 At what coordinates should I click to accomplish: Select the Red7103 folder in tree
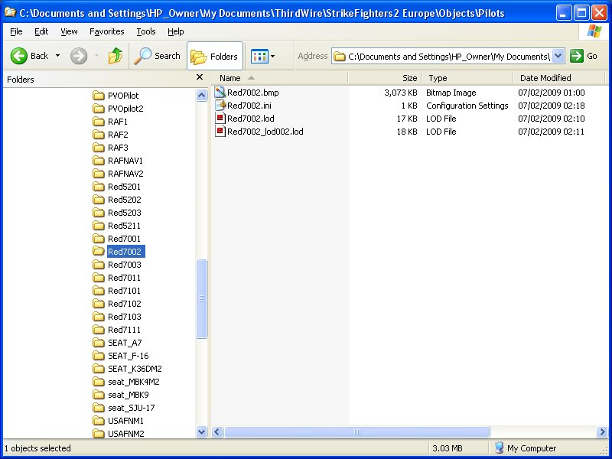tap(125, 317)
